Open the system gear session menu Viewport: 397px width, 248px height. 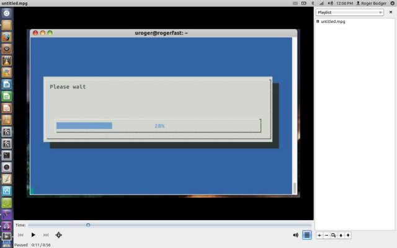[393, 3]
